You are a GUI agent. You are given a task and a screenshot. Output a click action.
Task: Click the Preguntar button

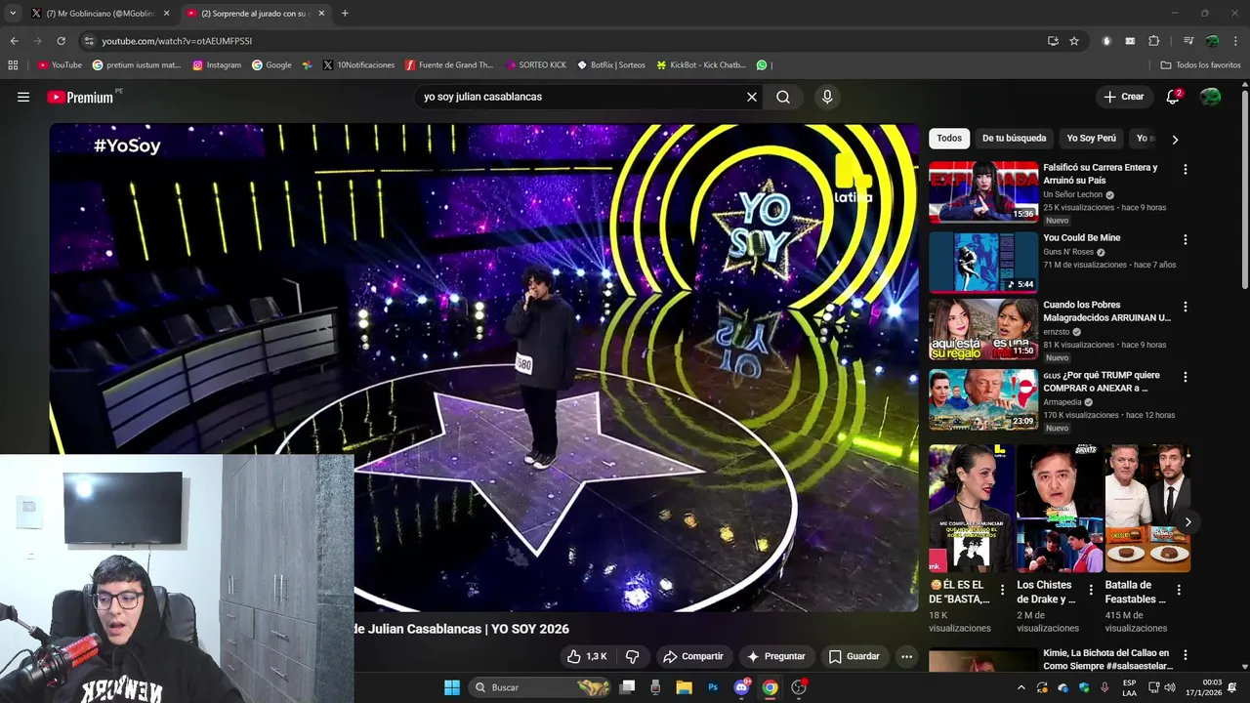point(775,656)
